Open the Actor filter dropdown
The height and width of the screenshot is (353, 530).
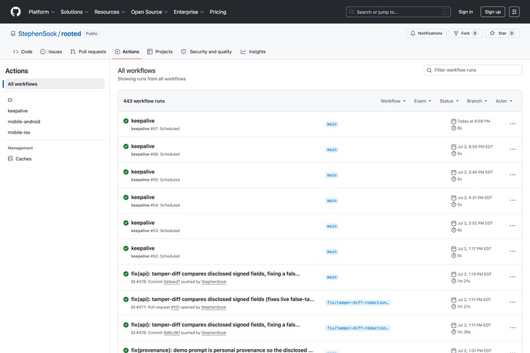pyautogui.click(x=504, y=101)
